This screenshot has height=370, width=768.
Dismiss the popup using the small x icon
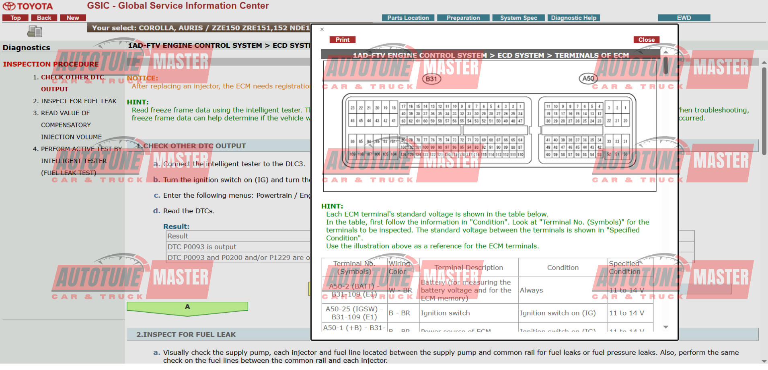click(322, 29)
